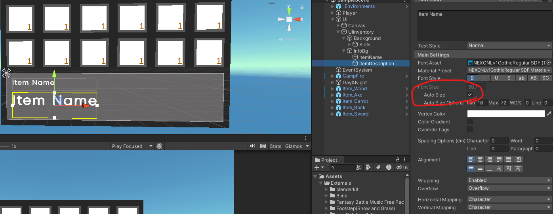Viewport: 553px width, 214px height.
Task: Set horizontal alignment to flush
Action: [509, 159]
